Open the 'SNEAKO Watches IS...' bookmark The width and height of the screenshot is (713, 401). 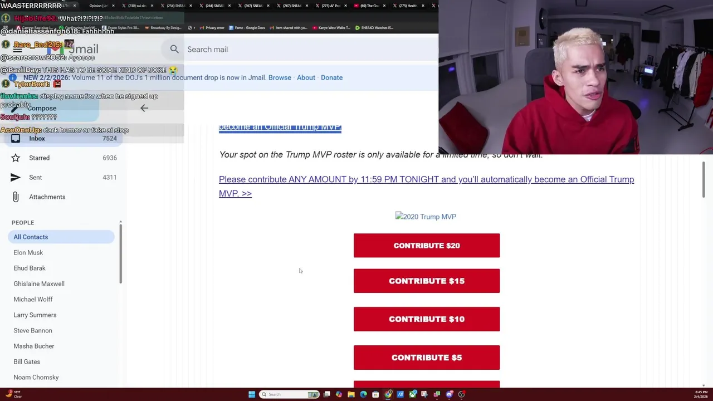(374, 28)
